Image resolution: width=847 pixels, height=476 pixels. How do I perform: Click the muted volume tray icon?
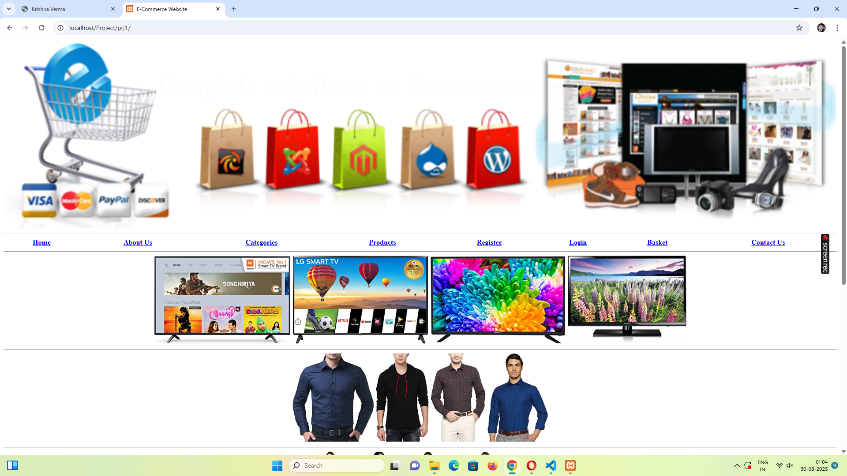790,465
